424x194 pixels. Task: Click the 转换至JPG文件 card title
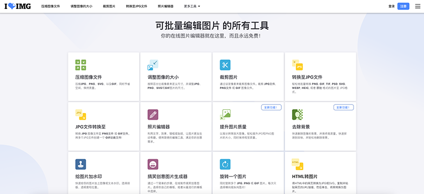click(307, 77)
